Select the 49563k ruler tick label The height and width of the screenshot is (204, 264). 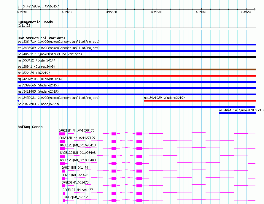pos(156,12)
